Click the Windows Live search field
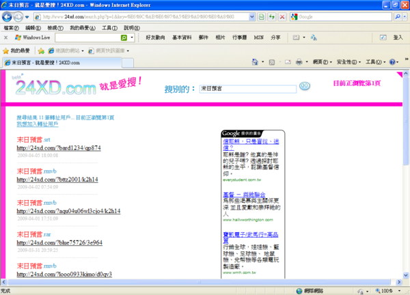410x295 pixels. tap(87, 38)
